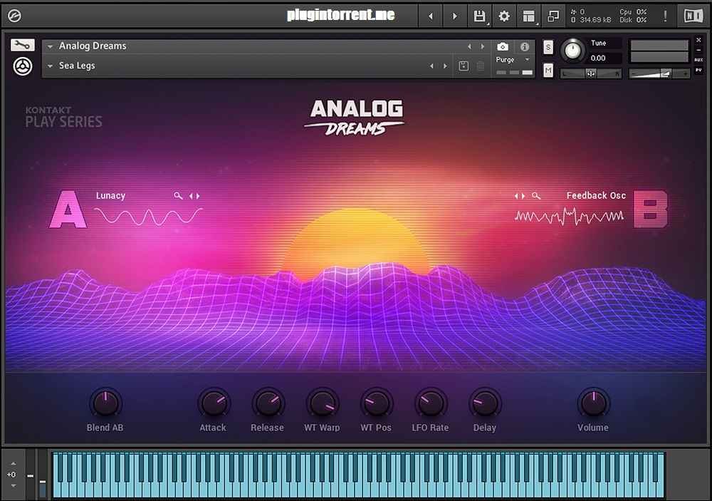Image resolution: width=712 pixels, height=501 pixels.
Task: Open the snapshot camera view
Action: point(503,46)
